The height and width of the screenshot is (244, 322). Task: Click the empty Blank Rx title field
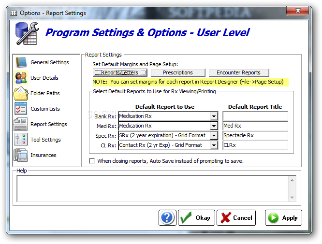255,116
